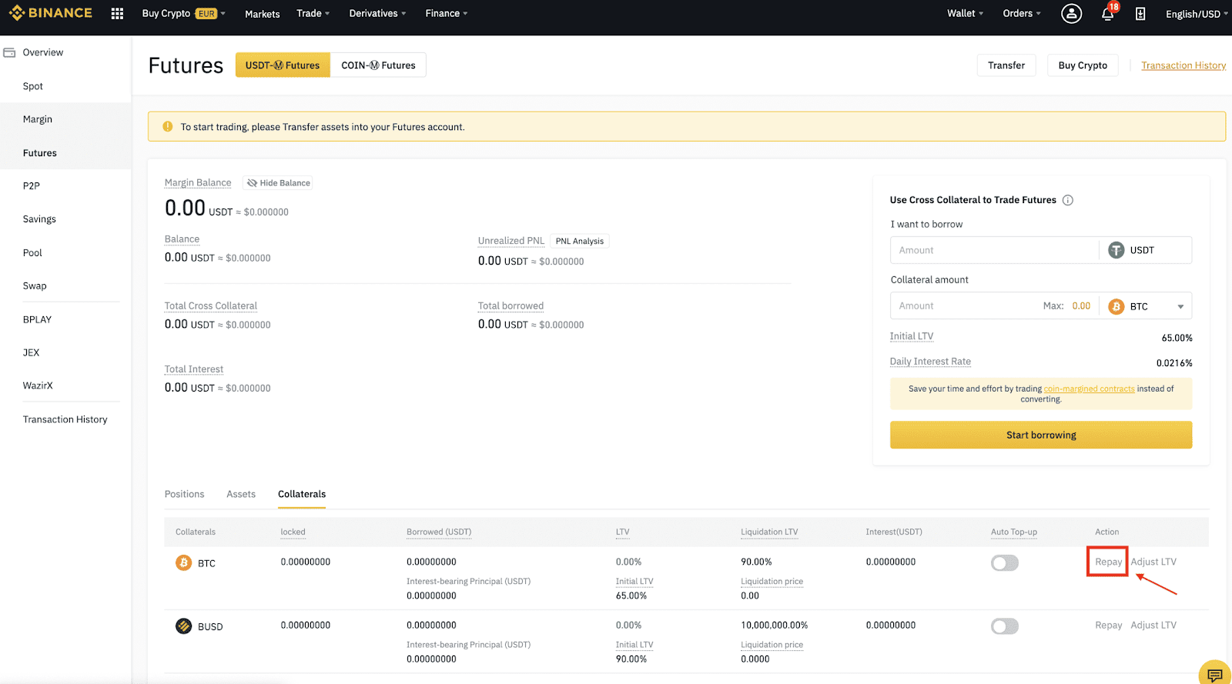The image size is (1232, 684).
Task: Expand the Trade dropdown menu
Action: point(313,14)
